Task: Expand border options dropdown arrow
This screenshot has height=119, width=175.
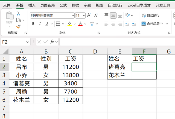Action: (x=63, y=24)
